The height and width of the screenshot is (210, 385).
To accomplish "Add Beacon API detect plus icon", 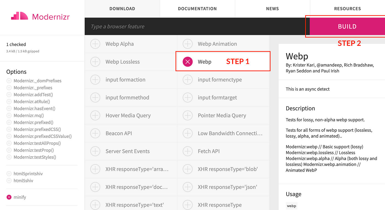I will coord(95,134).
